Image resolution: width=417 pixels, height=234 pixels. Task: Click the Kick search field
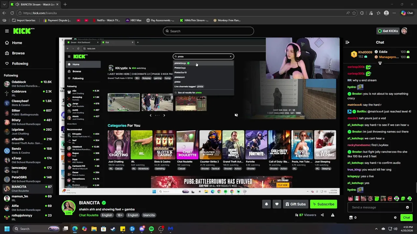208,31
